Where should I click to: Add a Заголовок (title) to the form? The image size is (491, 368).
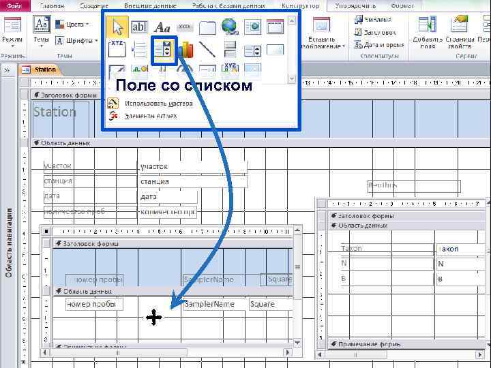point(375,32)
